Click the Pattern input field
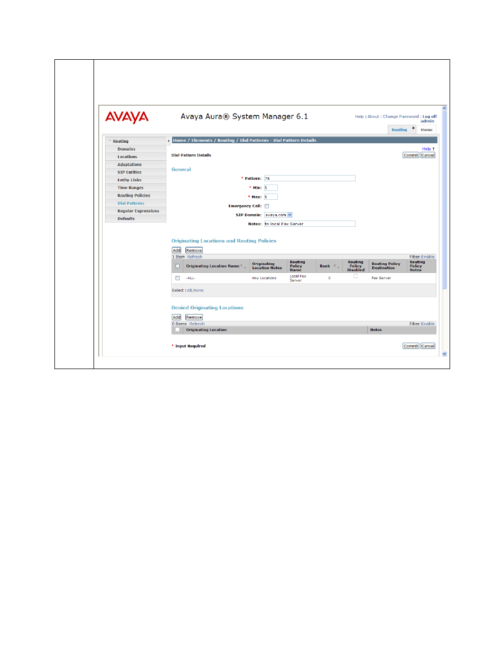Image resolution: width=504 pixels, height=653 pixels. [x=310, y=179]
